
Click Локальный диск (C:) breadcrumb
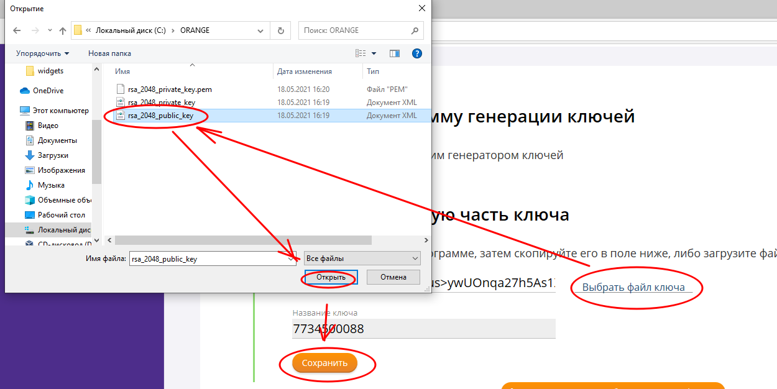coord(131,30)
